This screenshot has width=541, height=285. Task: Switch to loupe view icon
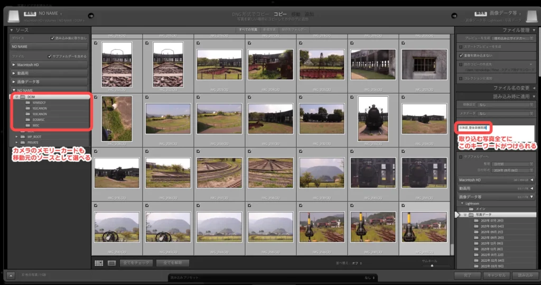point(111,263)
